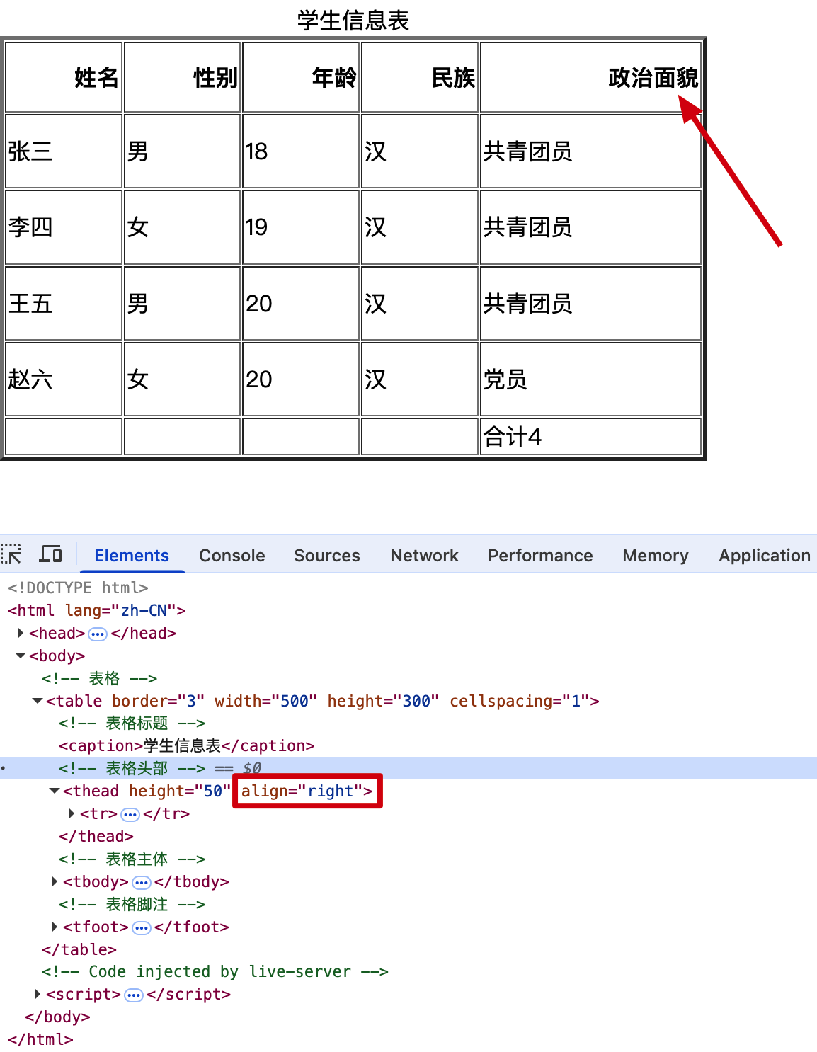Click the cellspacing="1" table attribute

tap(520, 701)
